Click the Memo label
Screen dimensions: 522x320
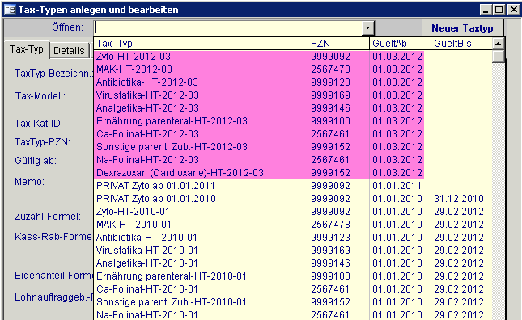pos(29,182)
